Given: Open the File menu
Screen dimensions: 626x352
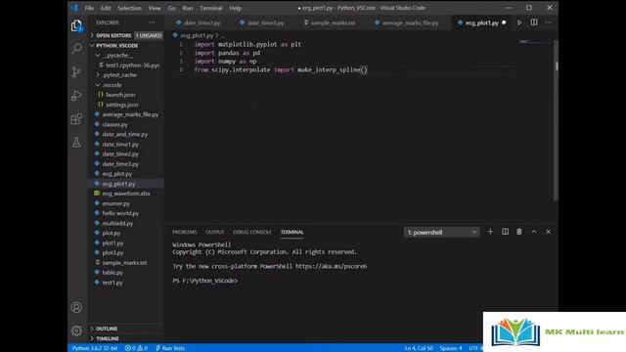Looking at the screenshot, I should 89,8.
